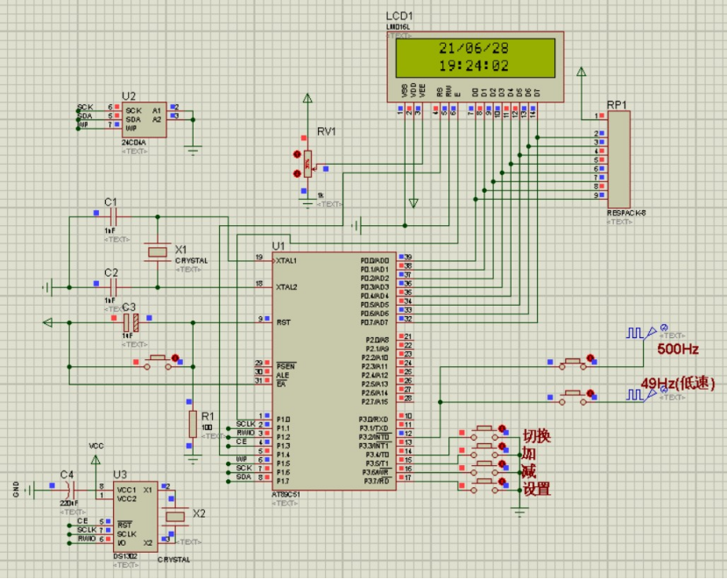The width and height of the screenshot is (727, 579).
Task: Push the button wired to the 49Hz generator
Action: 573,398
